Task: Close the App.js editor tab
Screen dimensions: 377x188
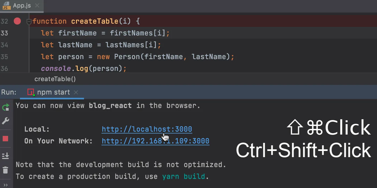Action: pyautogui.click(x=37, y=6)
